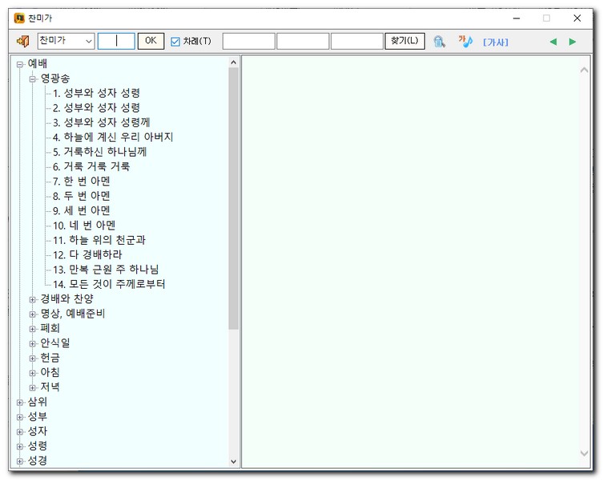Go to previous hymn with left green arrow
The height and width of the screenshot is (480, 603).
553,42
